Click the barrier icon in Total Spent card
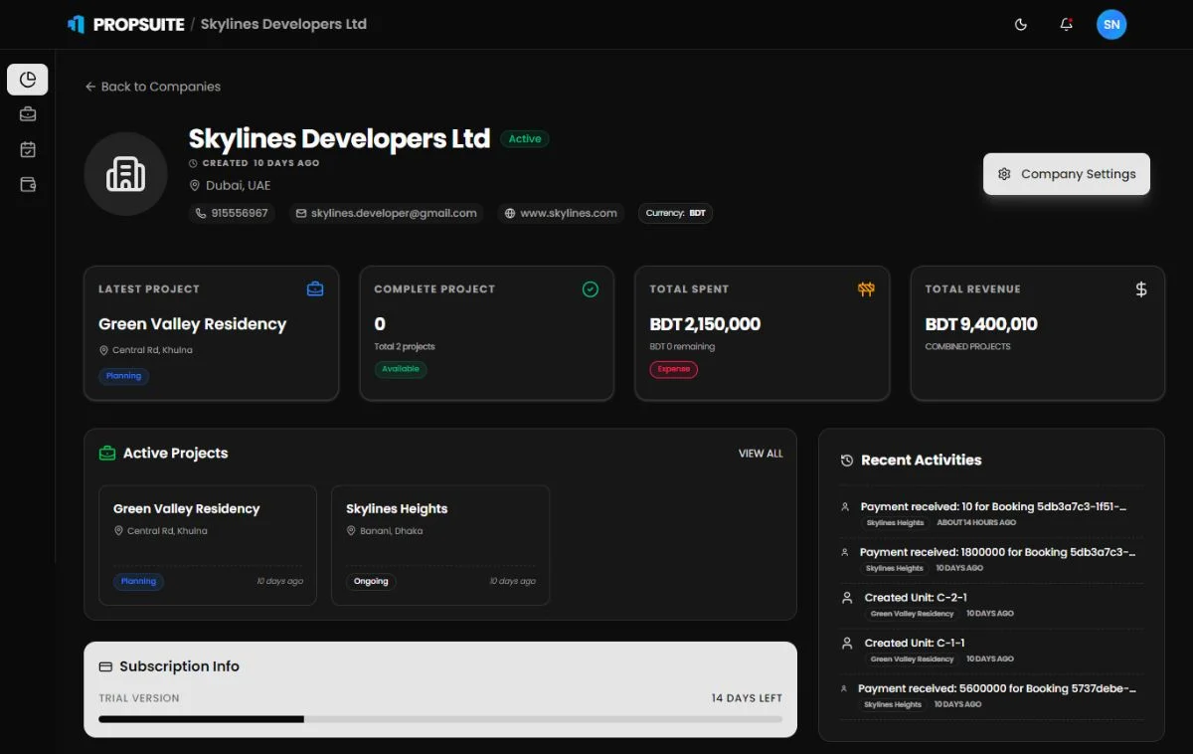 pos(866,289)
